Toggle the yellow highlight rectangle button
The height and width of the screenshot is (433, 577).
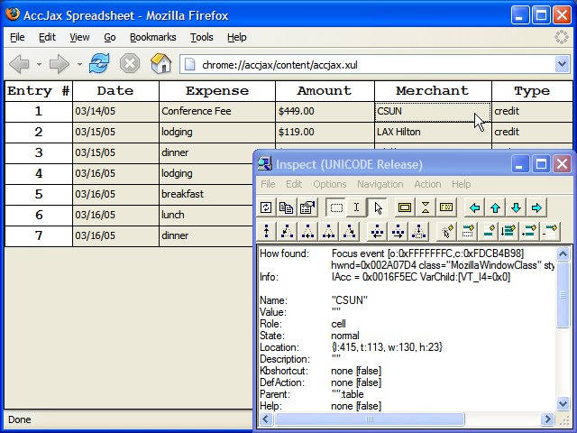click(x=405, y=207)
